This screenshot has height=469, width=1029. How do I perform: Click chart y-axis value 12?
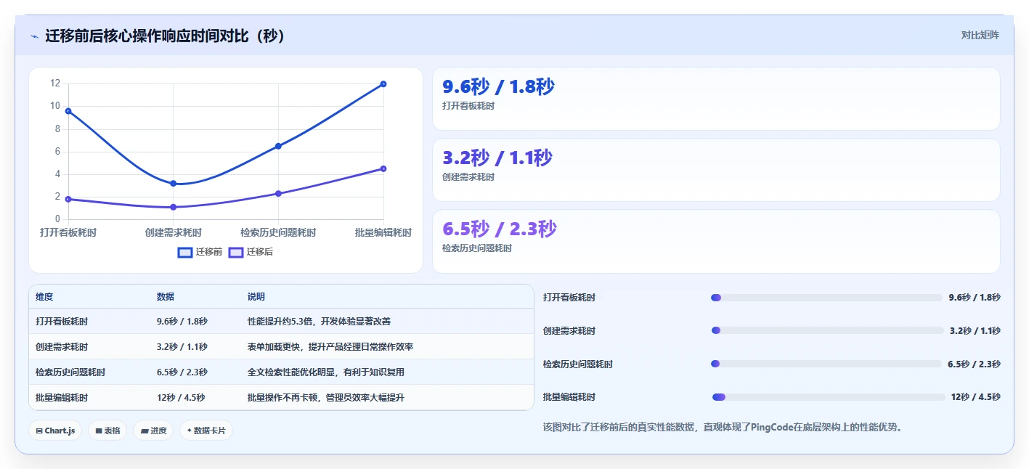coord(55,83)
